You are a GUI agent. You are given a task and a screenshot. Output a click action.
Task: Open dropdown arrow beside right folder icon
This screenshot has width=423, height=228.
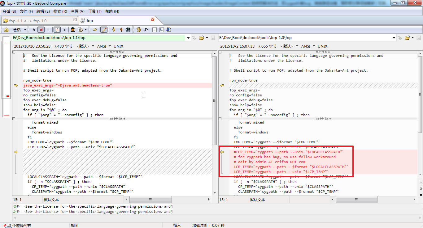pyautogui.click(x=412, y=38)
